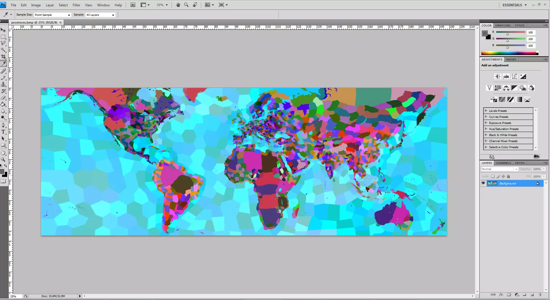Show the Masks panel tab
Viewport: 550px width, 300px height.
point(511,59)
